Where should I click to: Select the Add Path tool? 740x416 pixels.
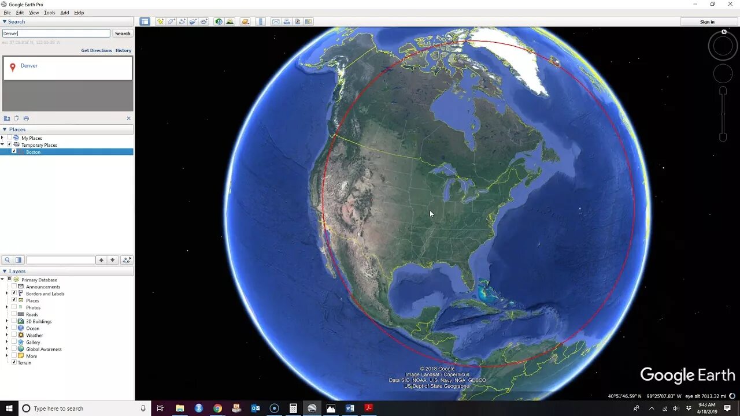coord(182,21)
